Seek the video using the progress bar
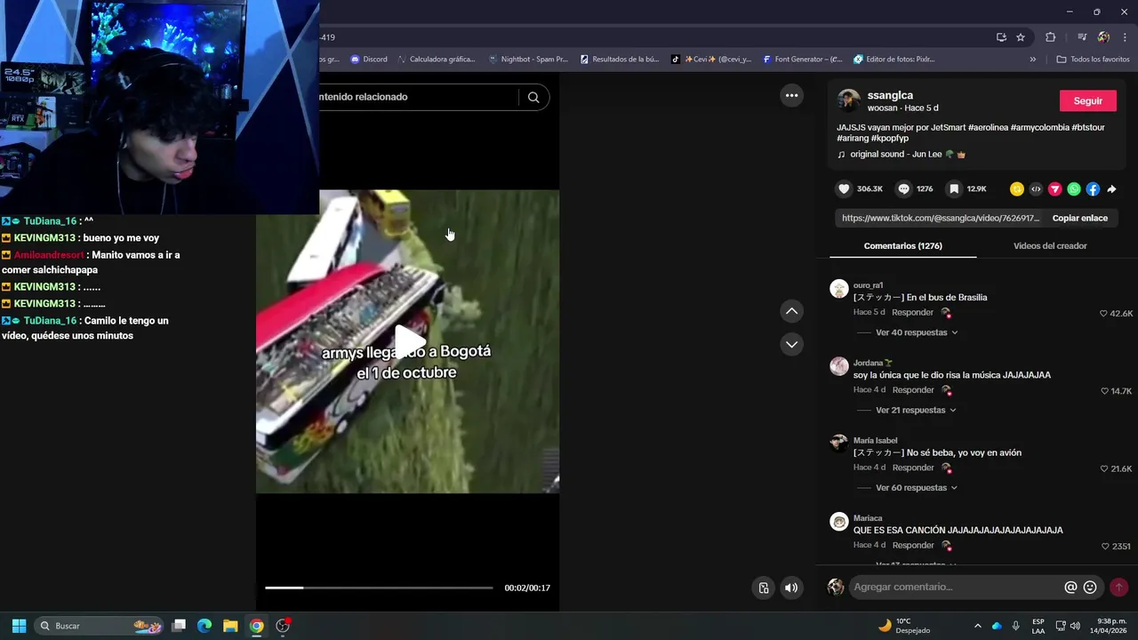The width and height of the screenshot is (1138, 640). click(379, 588)
